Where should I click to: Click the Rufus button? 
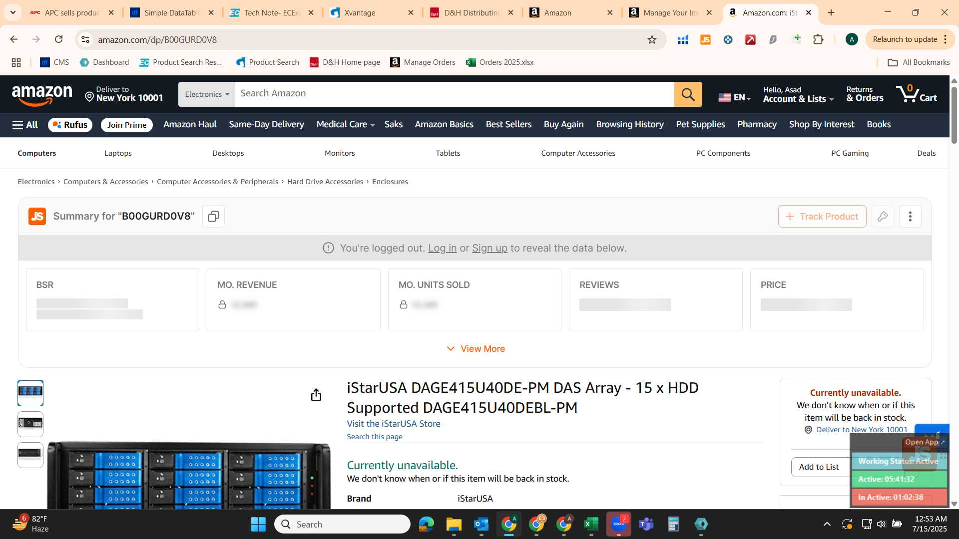pos(70,125)
